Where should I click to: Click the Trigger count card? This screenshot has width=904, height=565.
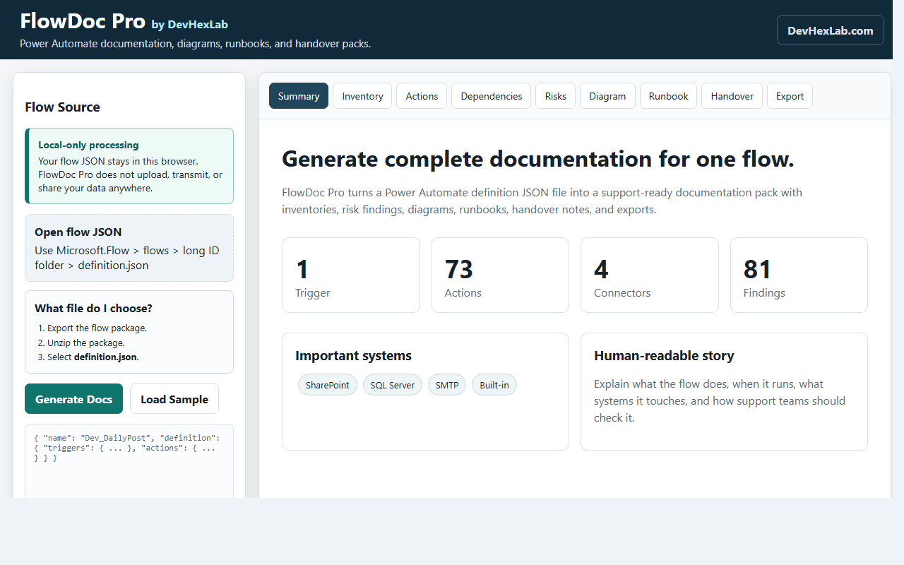coord(351,275)
